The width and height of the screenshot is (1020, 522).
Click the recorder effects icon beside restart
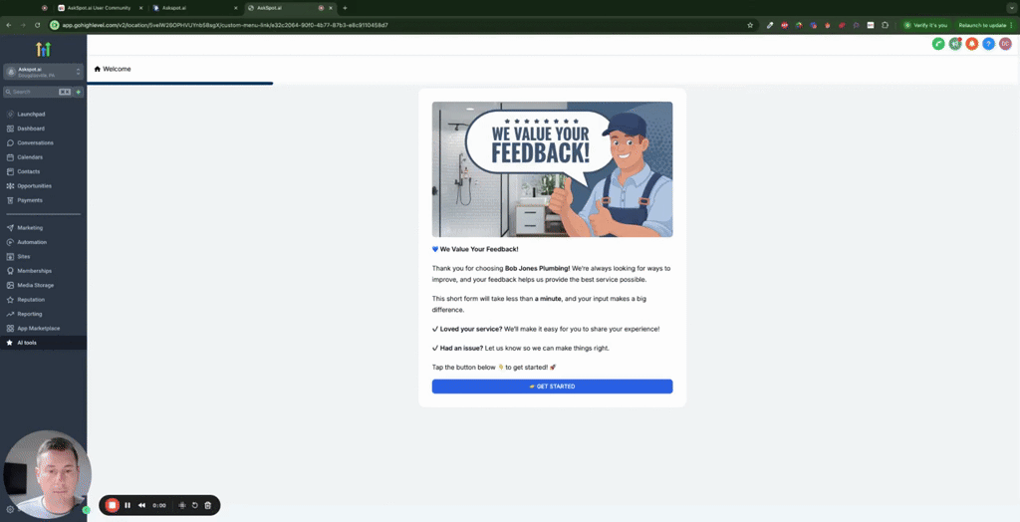pyautogui.click(x=182, y=505)
